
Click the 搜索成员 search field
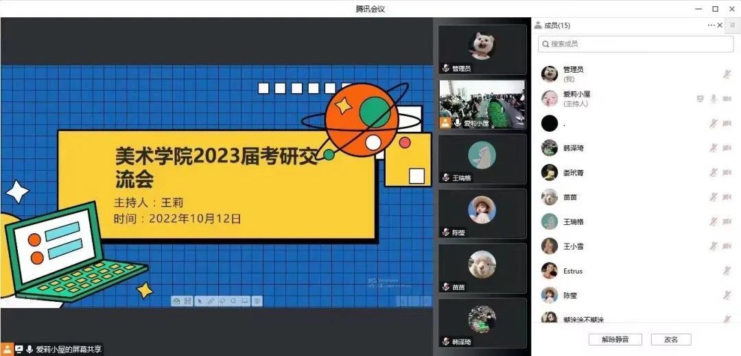[x=635, y=44]
